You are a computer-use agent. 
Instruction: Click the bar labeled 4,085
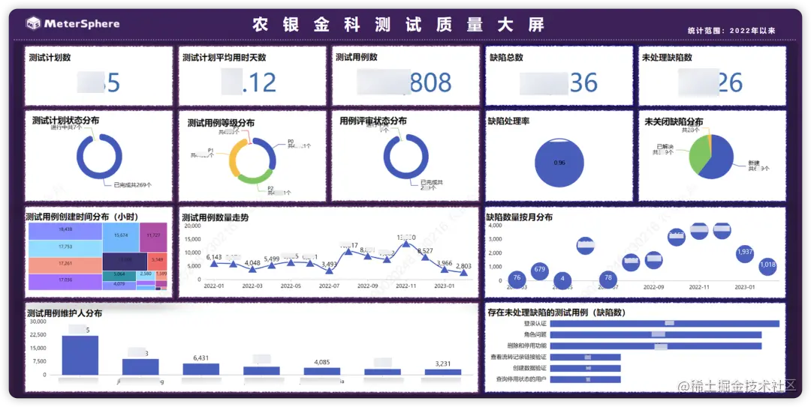click(x=321, y=371)
